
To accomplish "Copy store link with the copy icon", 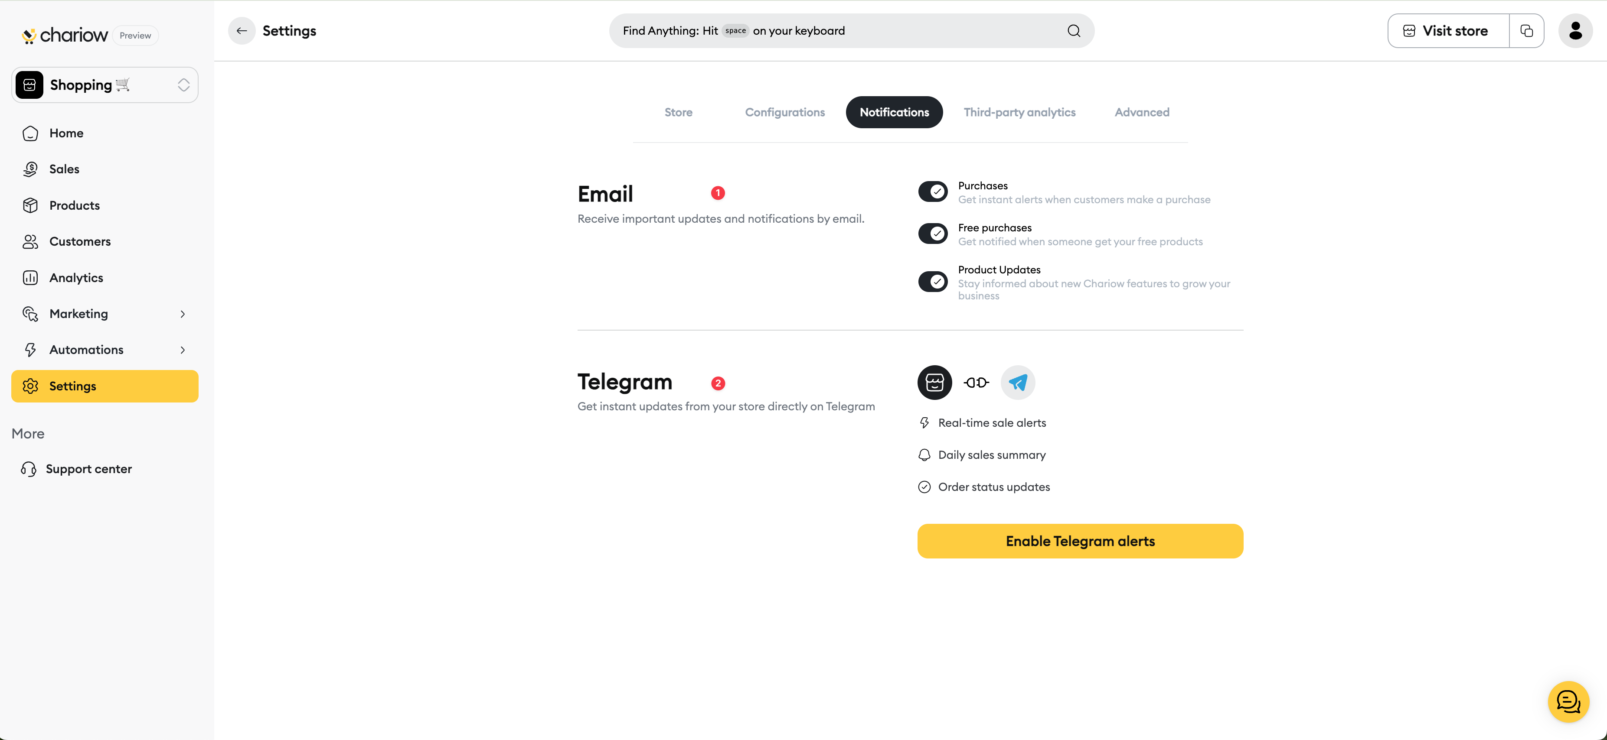I will pyautogui.click(x=1526, y=31).
